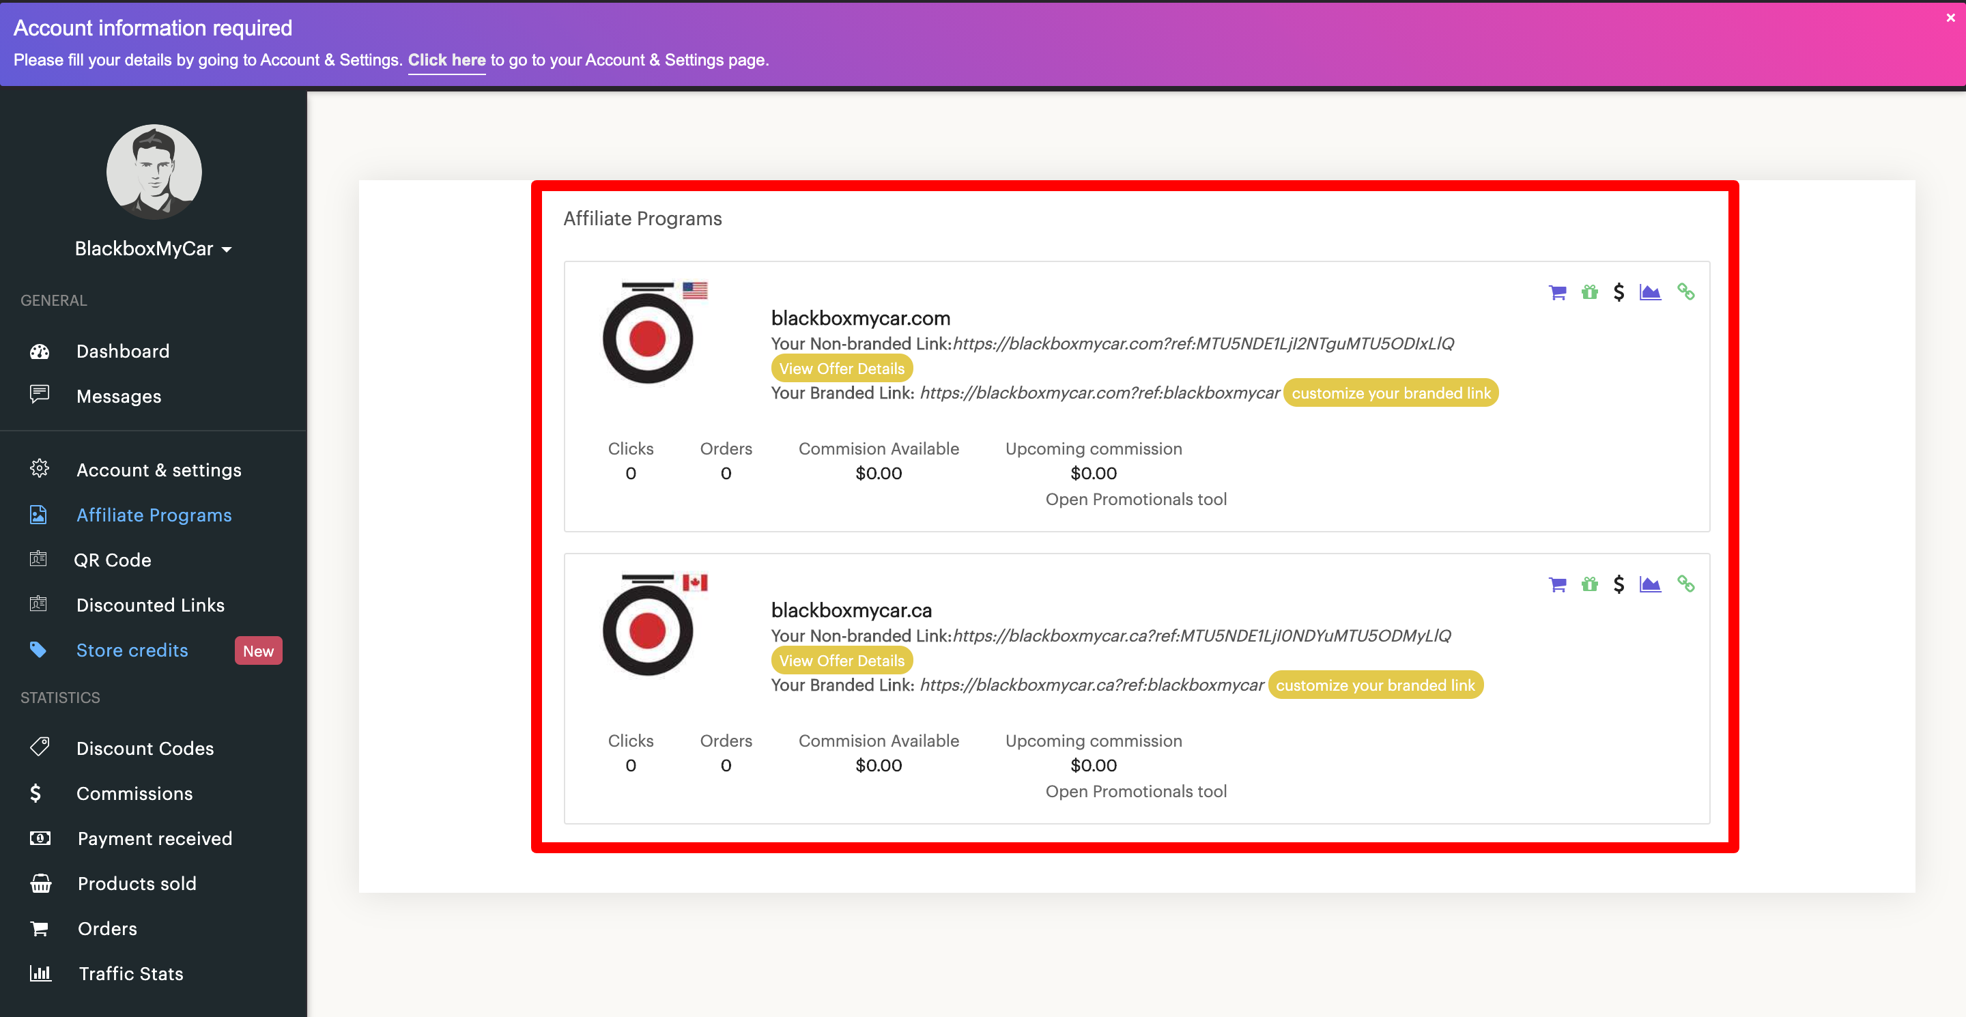Viewport: 1966px width, 1017px height.
Task: Click the Payment received money icon
Action: pyautogui.click(x=40, y=838)
